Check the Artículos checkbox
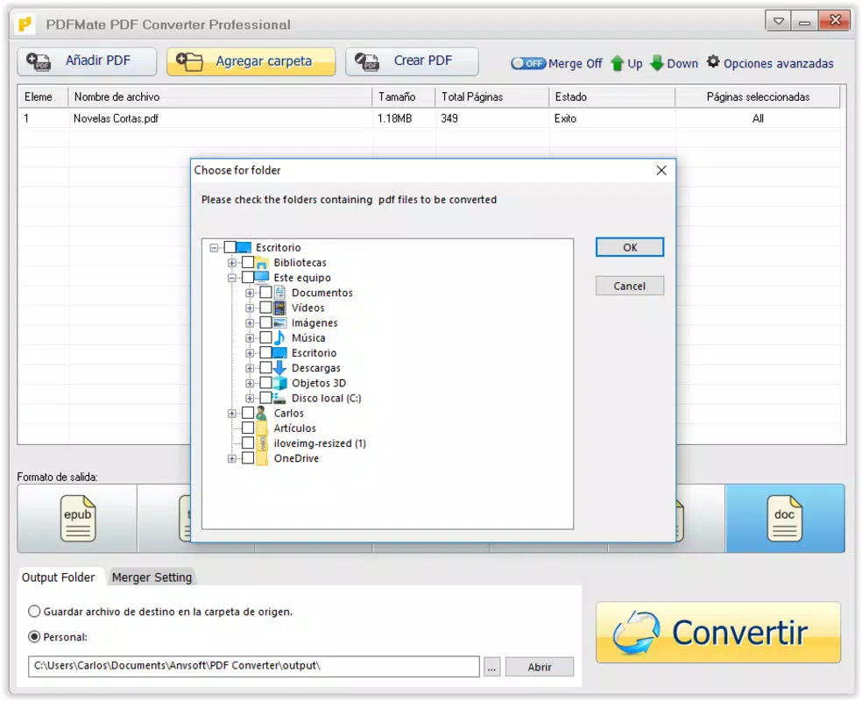This screenshot has height=701, width=862. tap(248, 428)
